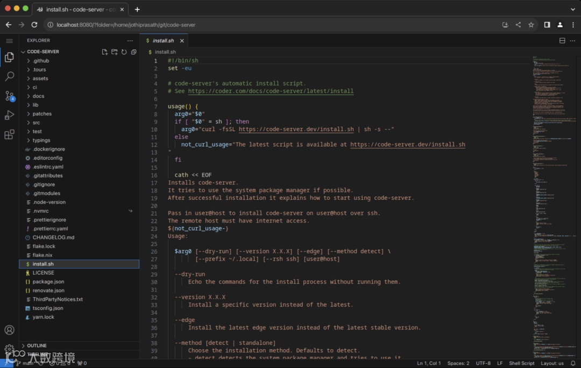Open the Run and Debug view
581x368 pixels.
[9, 116]
